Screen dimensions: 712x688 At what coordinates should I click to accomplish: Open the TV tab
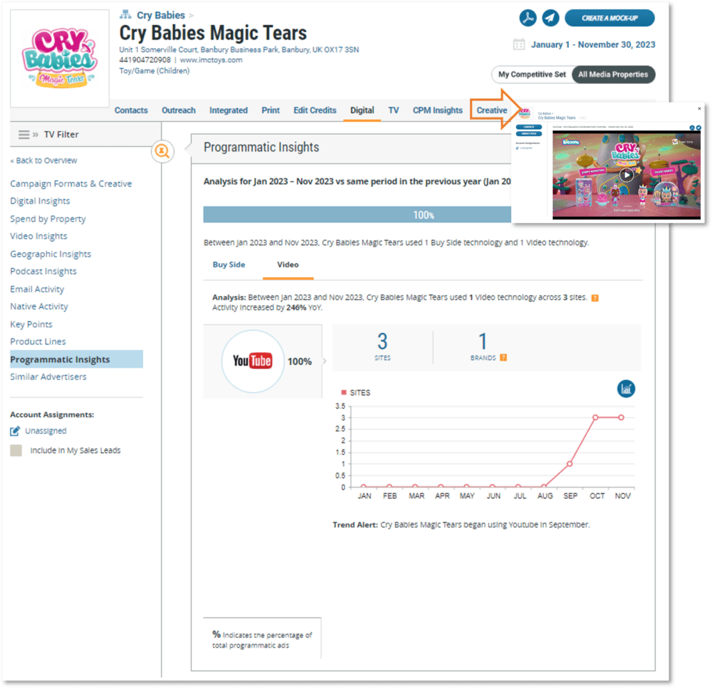pos(394,110)
